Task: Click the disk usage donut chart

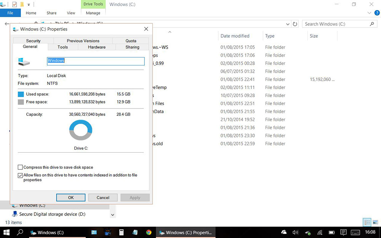Action: point(81,130)
